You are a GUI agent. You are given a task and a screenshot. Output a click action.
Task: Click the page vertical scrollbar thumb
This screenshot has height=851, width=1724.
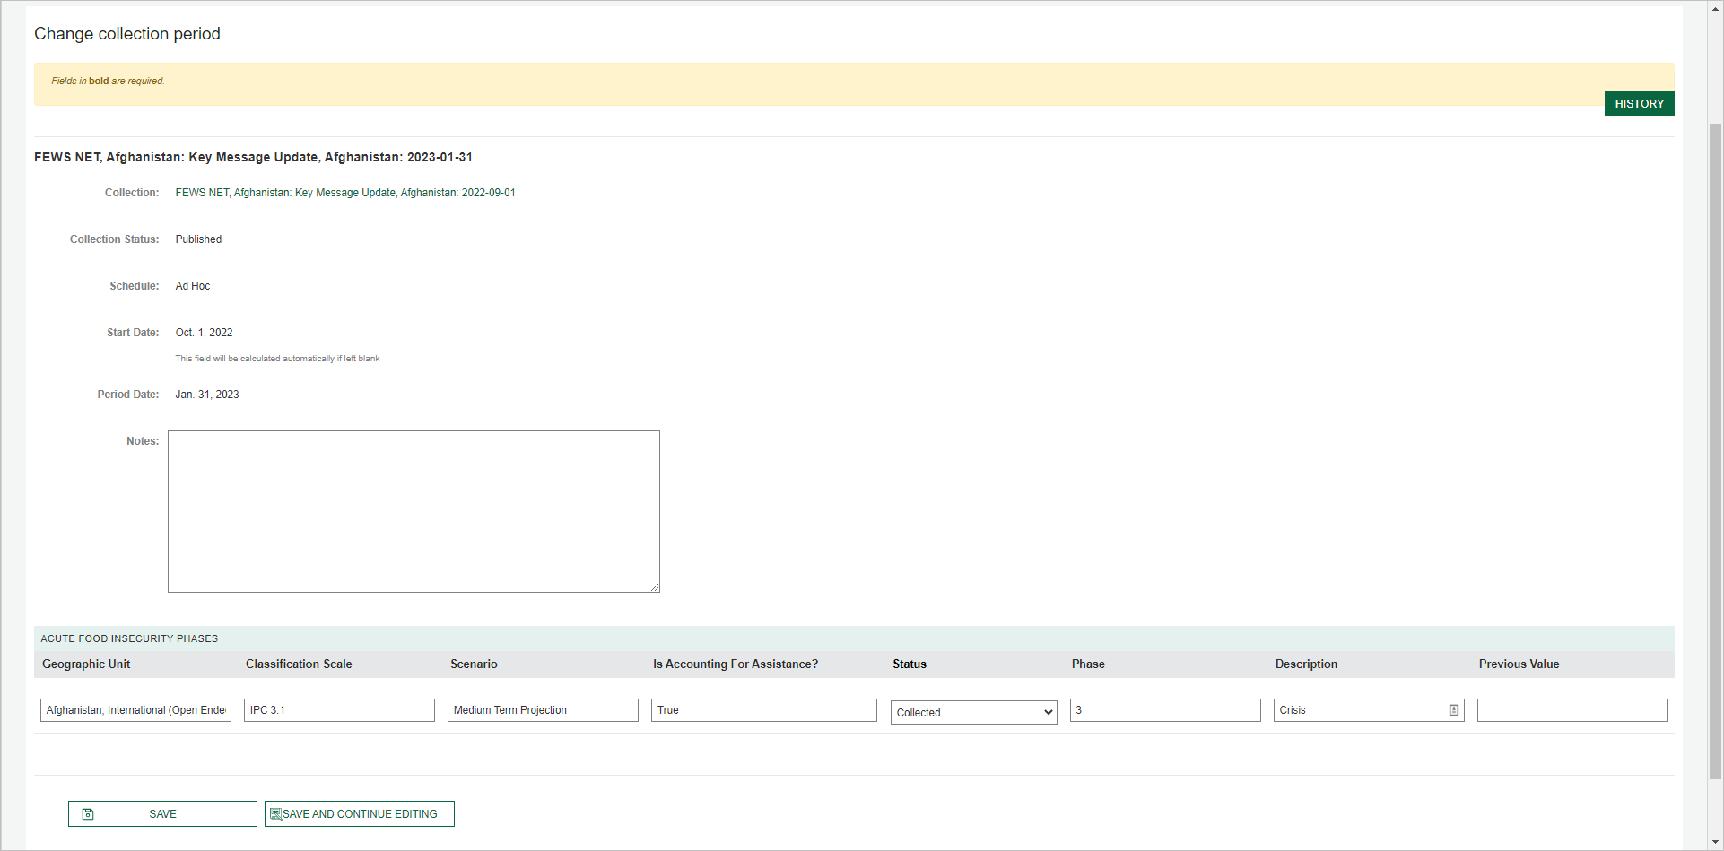tap(1715, 448)
